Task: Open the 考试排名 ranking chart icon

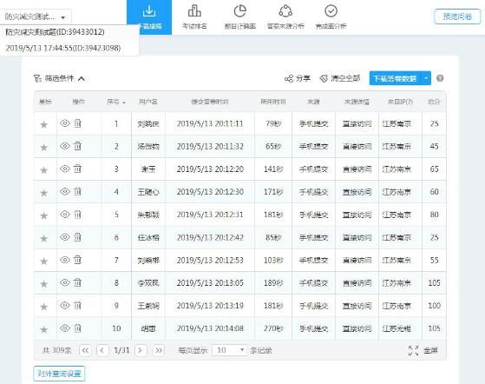Action: 194,11
